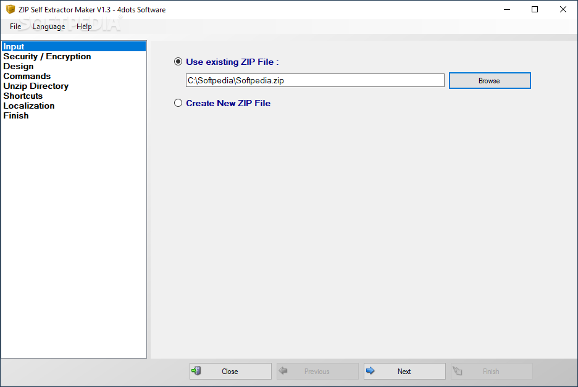This screenshot has height=387, width=578.
Task: Open the Language menu
Action: 49,27
